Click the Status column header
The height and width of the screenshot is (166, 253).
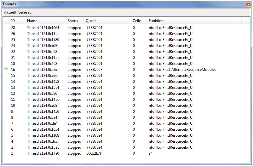[73, 21]
